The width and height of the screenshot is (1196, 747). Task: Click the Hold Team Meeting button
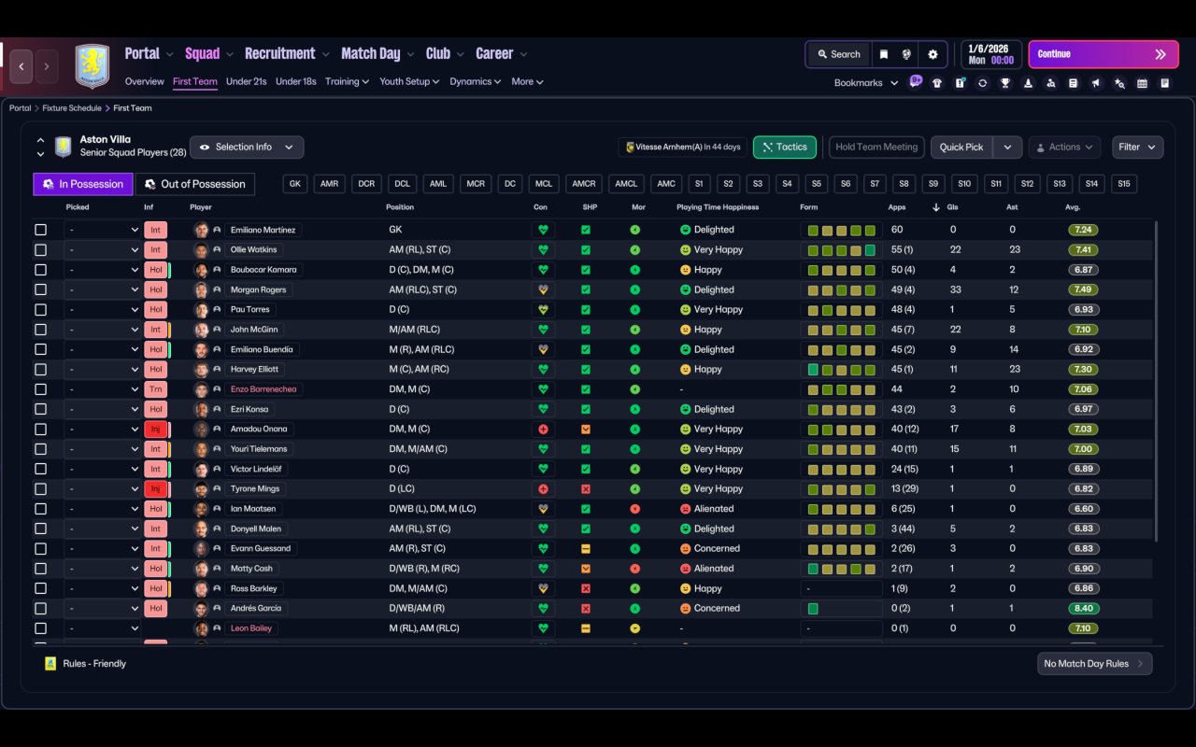[876, 147]
